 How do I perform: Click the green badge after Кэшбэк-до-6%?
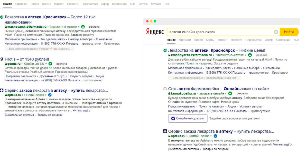[50, 64]
